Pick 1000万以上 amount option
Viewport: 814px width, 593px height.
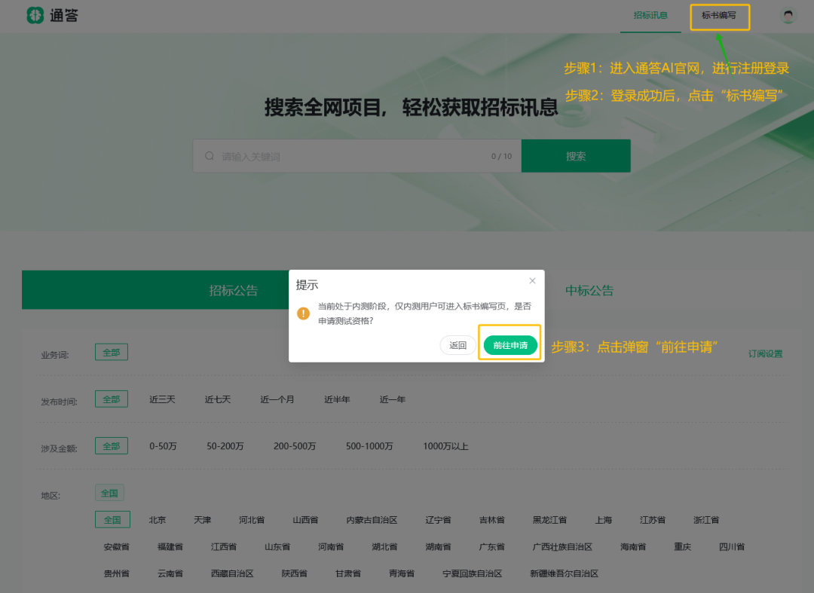[x=445, y=446]
